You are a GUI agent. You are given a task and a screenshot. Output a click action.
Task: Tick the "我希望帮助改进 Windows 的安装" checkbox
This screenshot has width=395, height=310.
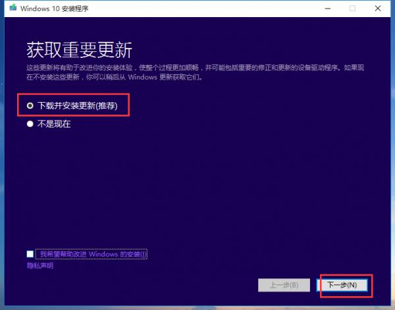pos(30,254)
